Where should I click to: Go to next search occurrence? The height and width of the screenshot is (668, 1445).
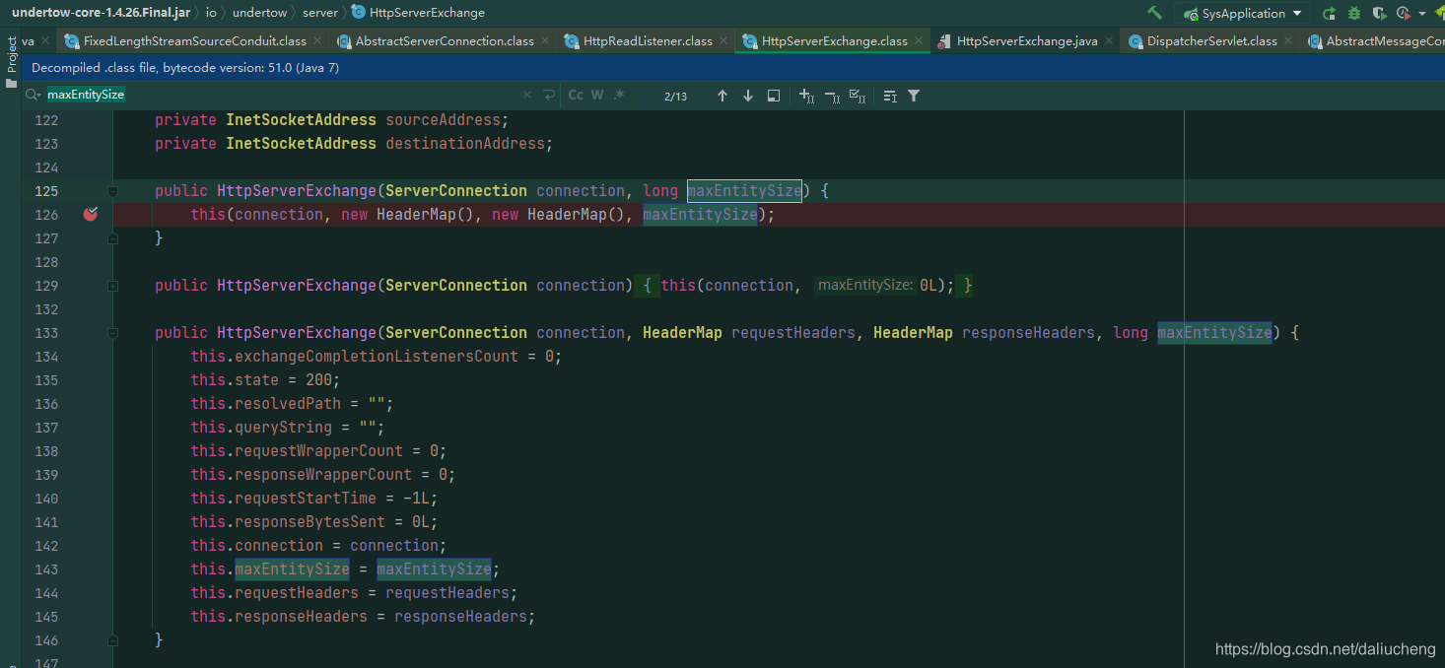(x=748, y=96)
